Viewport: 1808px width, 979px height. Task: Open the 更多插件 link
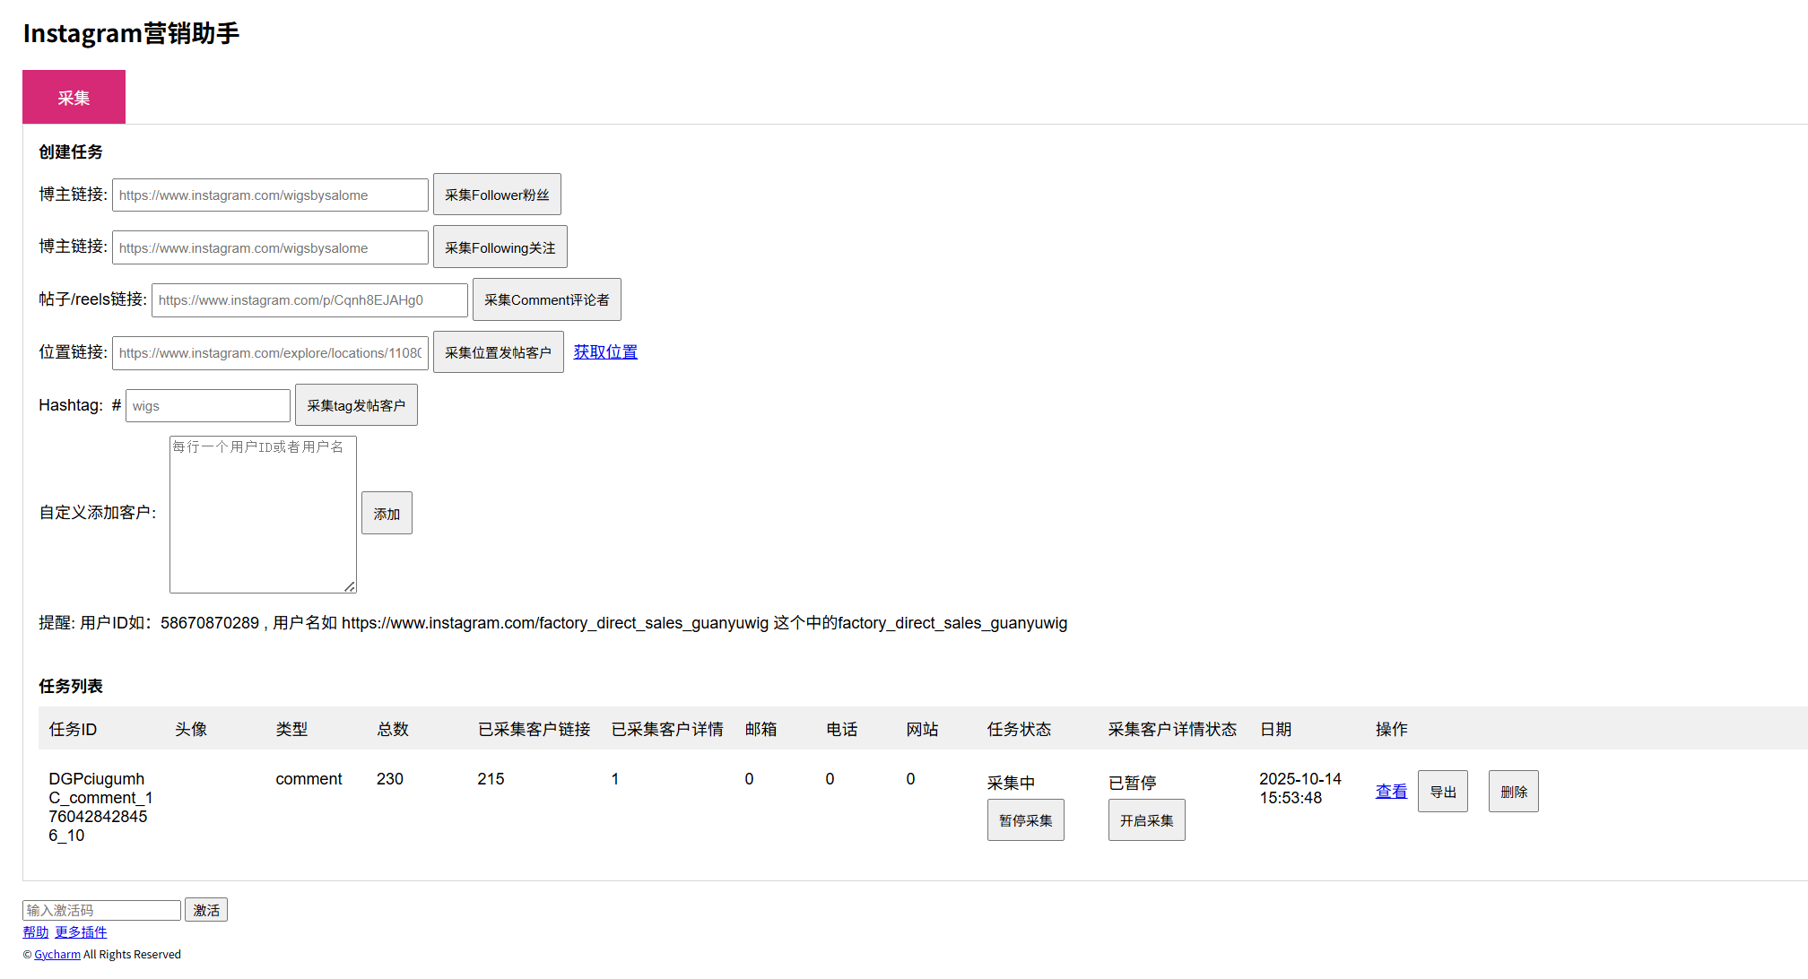click(x=81, y=932)
